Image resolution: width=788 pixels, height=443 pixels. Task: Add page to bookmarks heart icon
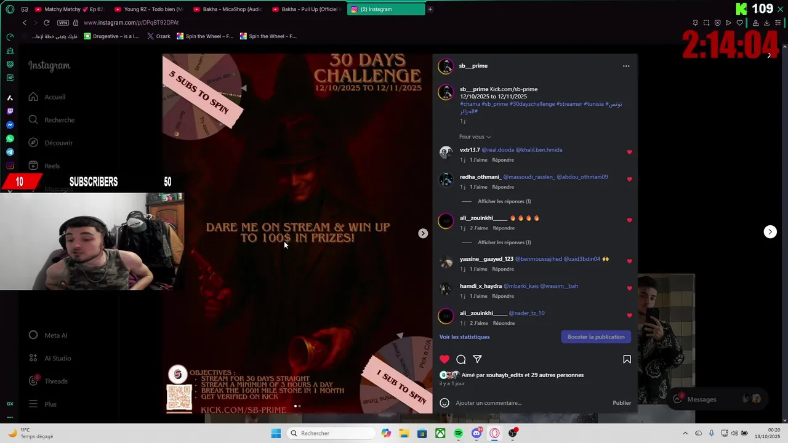[739, 23]
